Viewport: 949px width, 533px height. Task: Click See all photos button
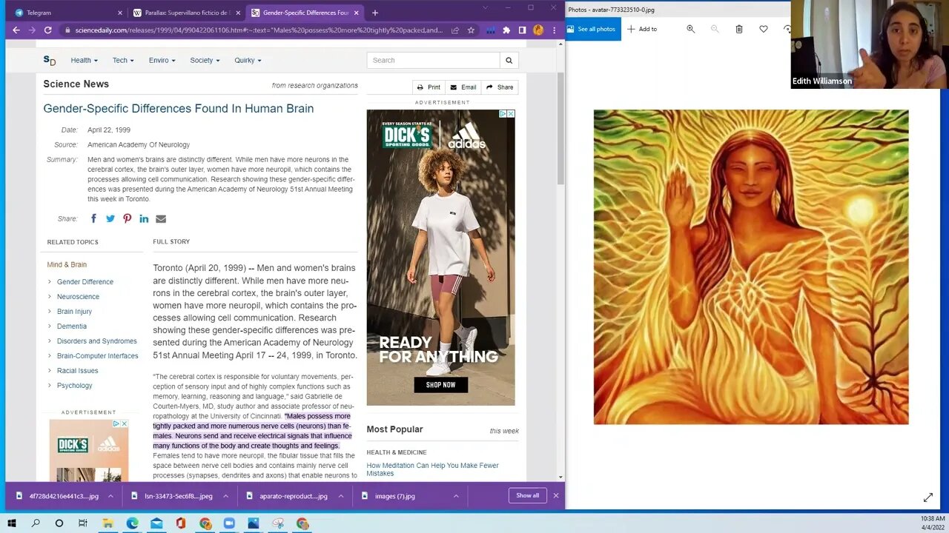pos(592,29)
